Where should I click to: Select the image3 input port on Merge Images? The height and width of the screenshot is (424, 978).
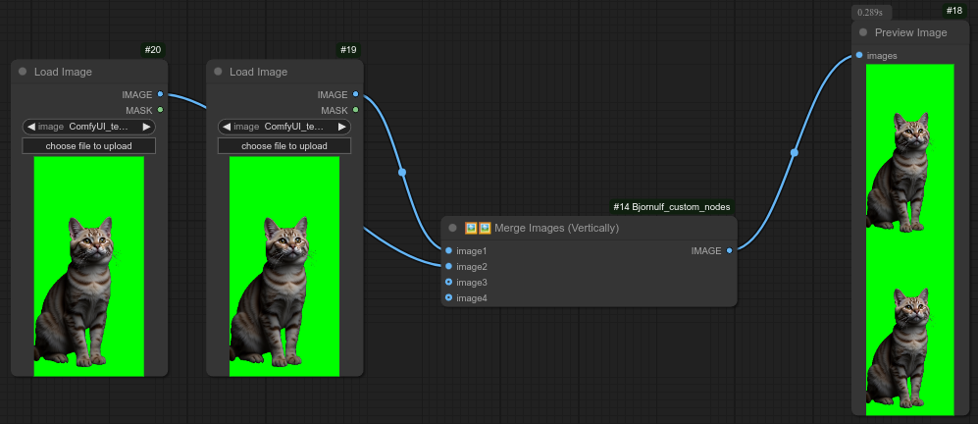click(449, 282)
